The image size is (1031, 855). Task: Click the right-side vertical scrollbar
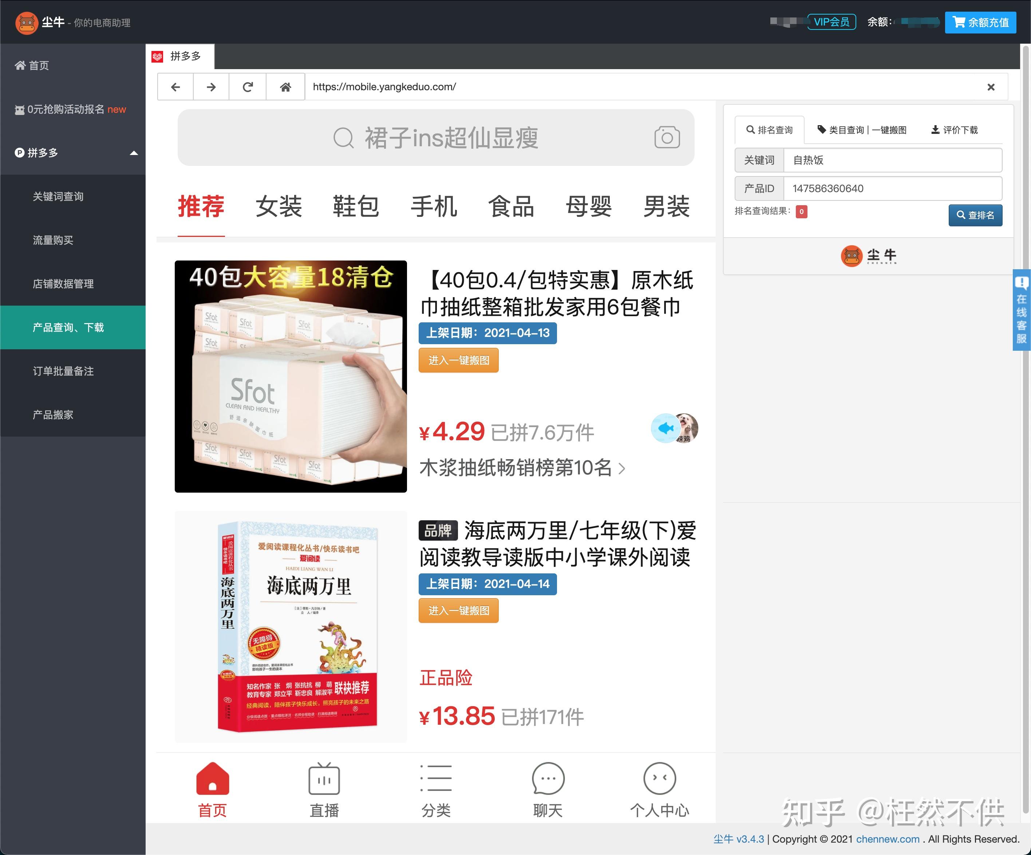point(1026,430)
